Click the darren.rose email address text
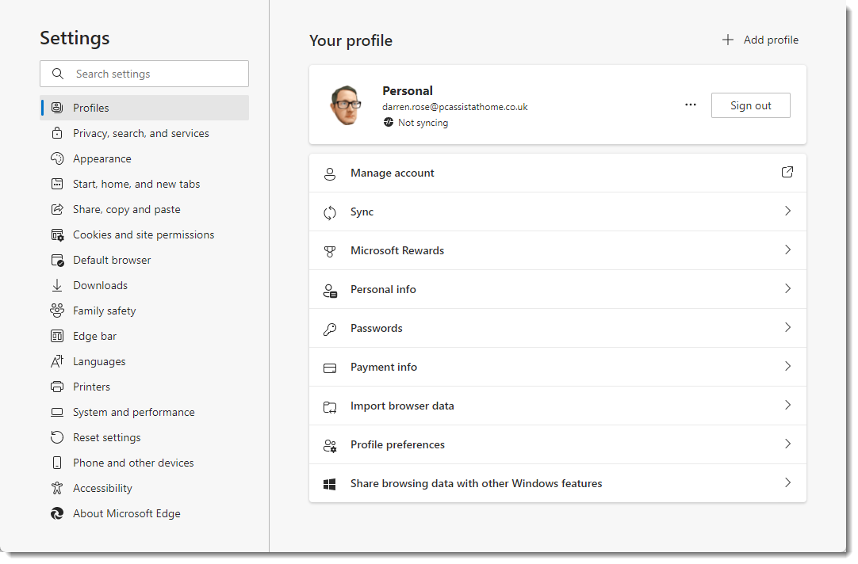Image resolution: width=858 pixels, height=564 pixels. (x=454, y=107)
